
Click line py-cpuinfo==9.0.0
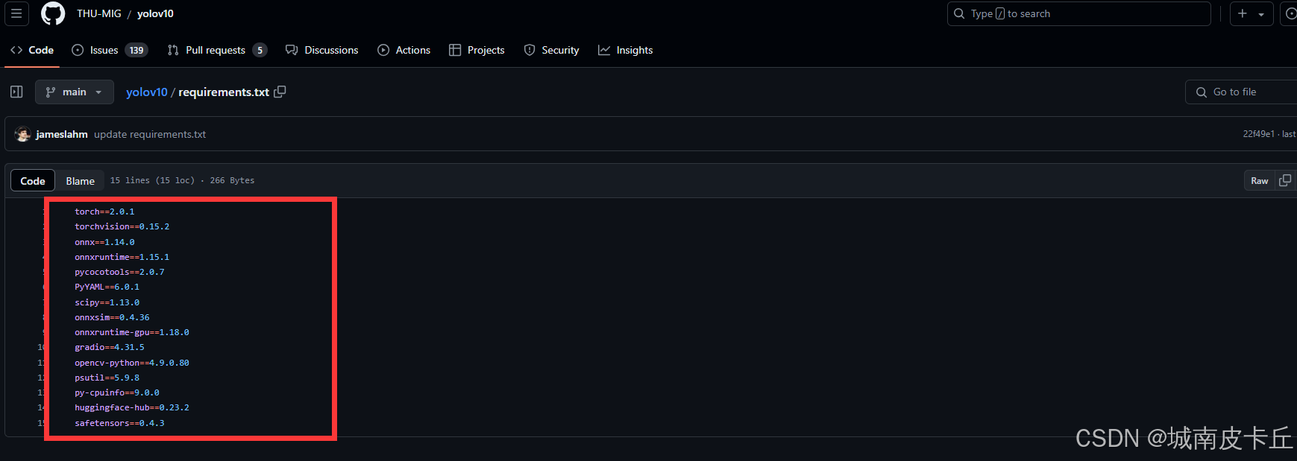pyautogui.click(x=117, y=392)
